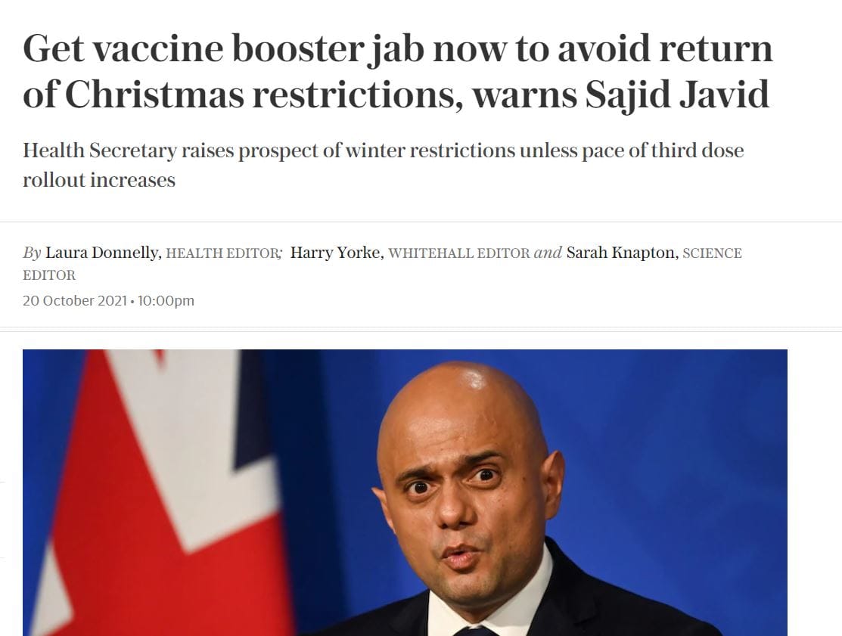842x636 pixels.
Task: Click the 'HEALTH EDITOR' role label
Action: [221, 253]
